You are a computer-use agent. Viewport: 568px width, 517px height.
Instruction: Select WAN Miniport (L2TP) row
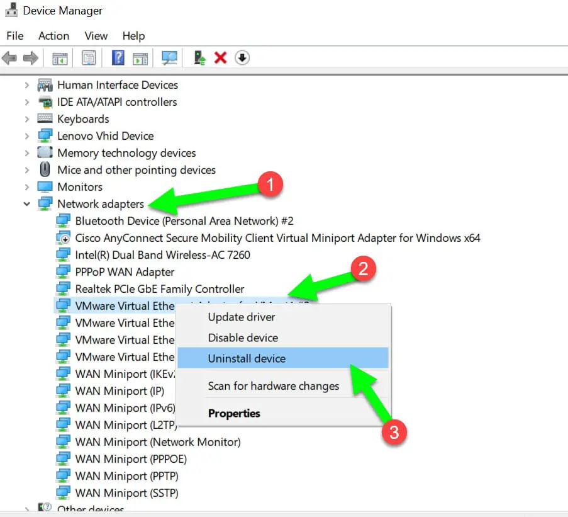[x=126, y=425]
